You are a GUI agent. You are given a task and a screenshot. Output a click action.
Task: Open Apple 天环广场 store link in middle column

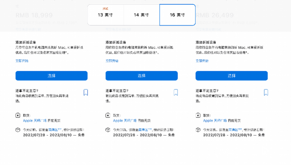[125, 121]
